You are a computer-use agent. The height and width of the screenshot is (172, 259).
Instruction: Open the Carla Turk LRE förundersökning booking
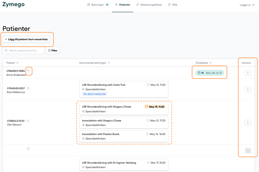pyautogui.click(x=124, y=89)
